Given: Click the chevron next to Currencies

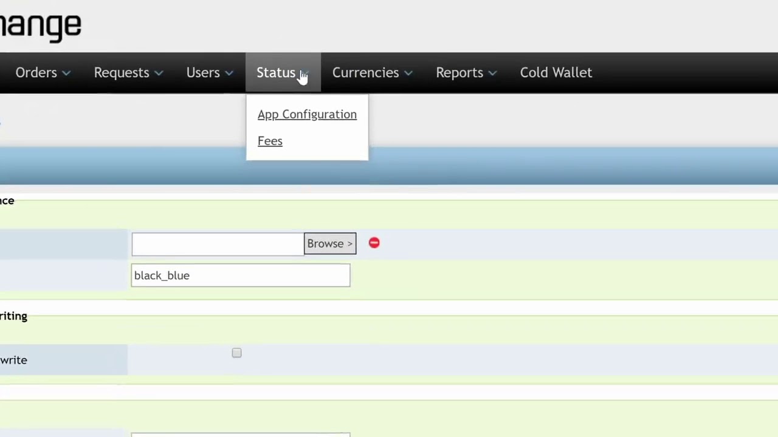Looking at the screenshot, I should click(408, 73).
